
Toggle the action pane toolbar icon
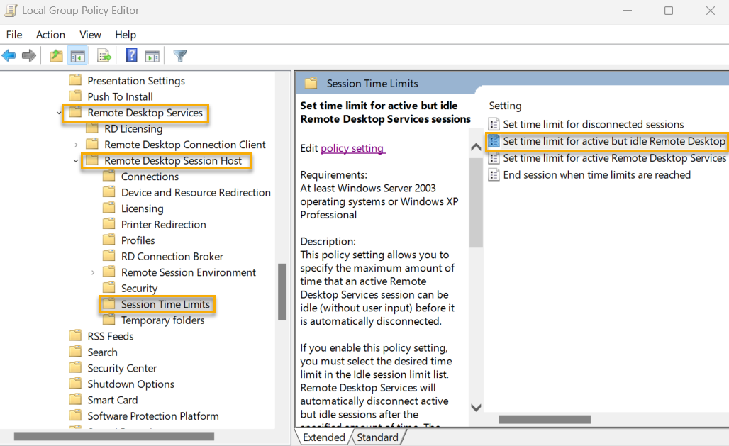click(152, 55)
